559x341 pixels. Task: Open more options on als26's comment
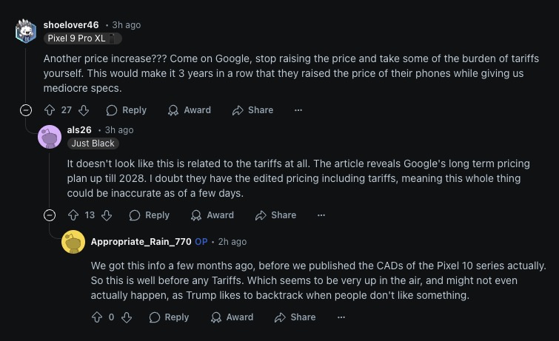321,215
